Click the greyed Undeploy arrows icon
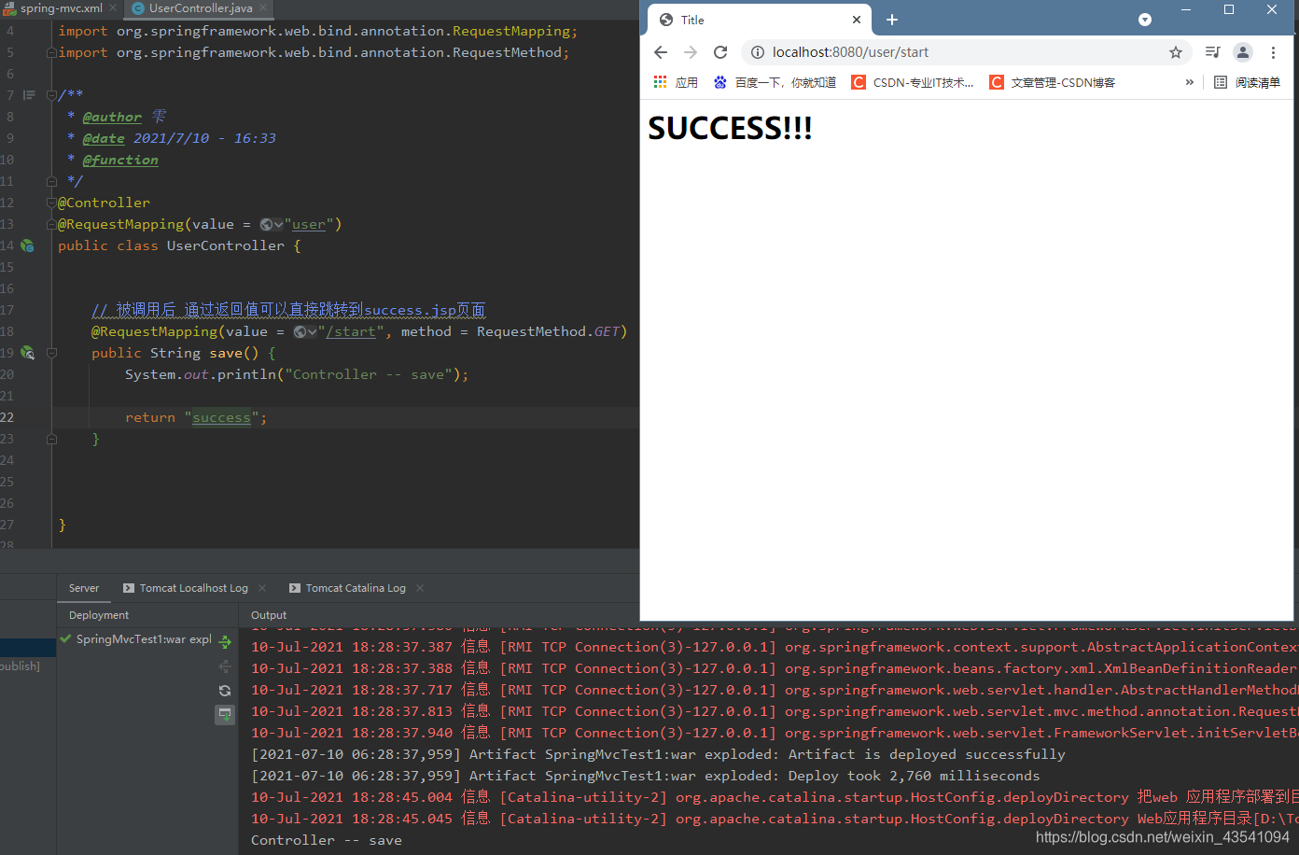The image size is (1299, 855). 225,666
